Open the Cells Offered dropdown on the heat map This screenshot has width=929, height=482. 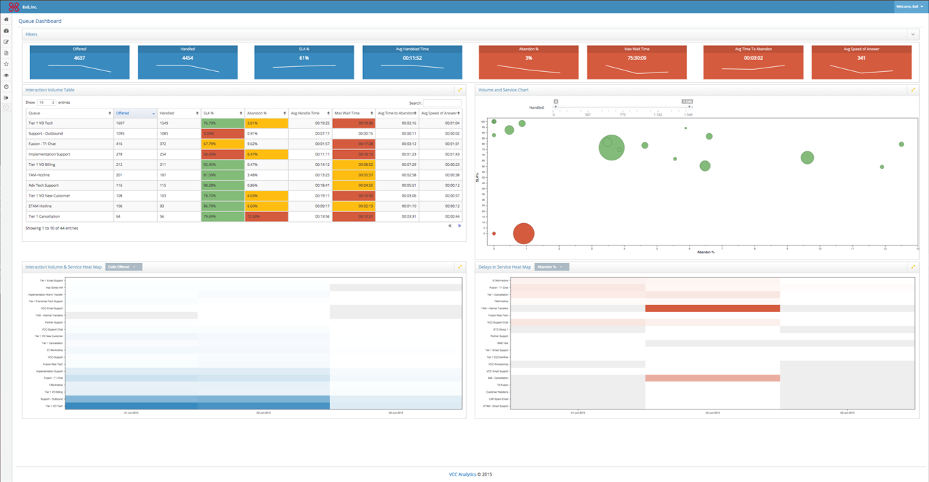coord(123,266)
